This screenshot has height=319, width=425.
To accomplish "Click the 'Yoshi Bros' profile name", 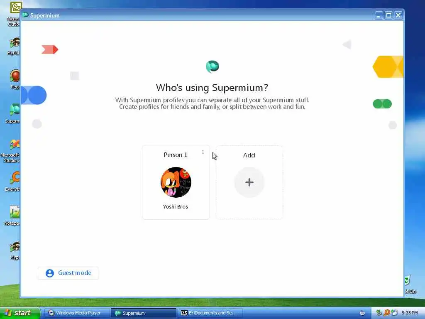I will point(176,207).
